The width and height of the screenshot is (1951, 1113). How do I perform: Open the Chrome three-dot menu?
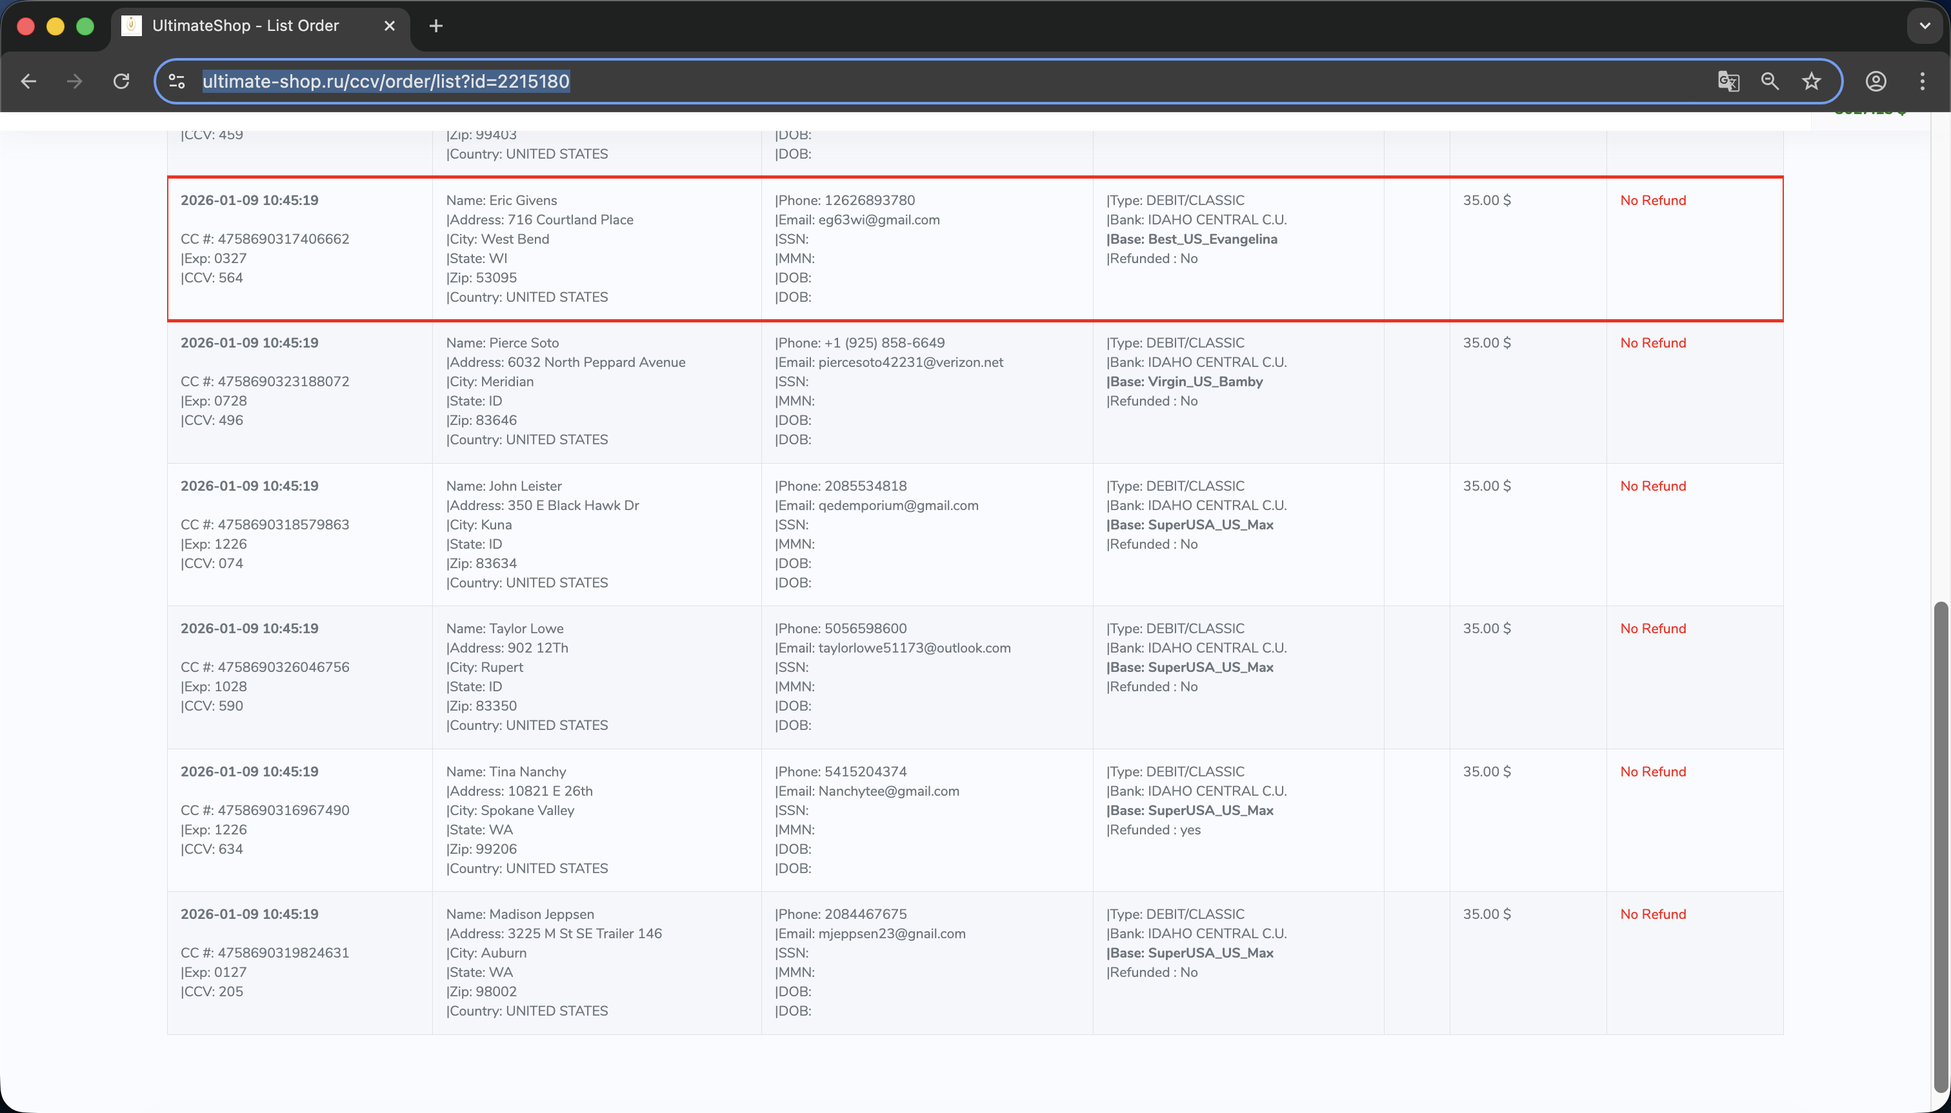[1922, 81]
